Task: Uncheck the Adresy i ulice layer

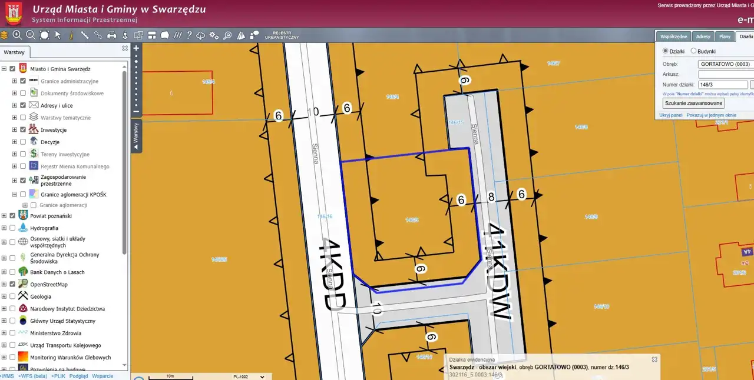Action: [23, 105]
